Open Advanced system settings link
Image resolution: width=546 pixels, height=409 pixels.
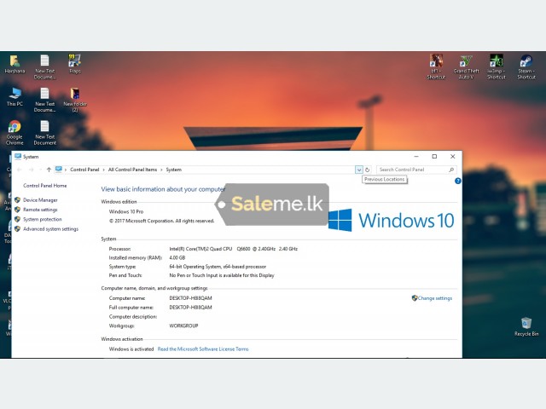coord(51,229)
